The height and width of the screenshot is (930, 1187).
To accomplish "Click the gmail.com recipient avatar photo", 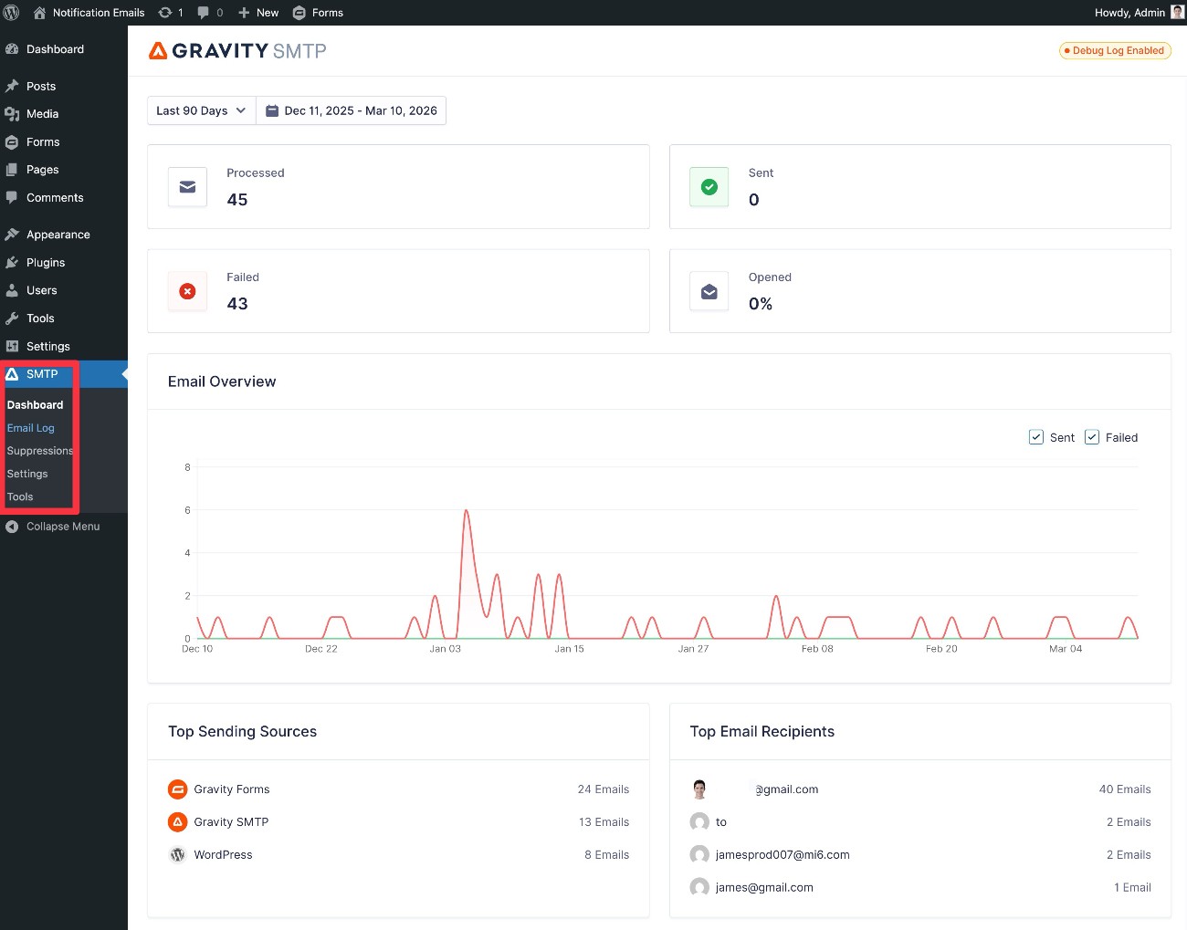I will [699, 789].
